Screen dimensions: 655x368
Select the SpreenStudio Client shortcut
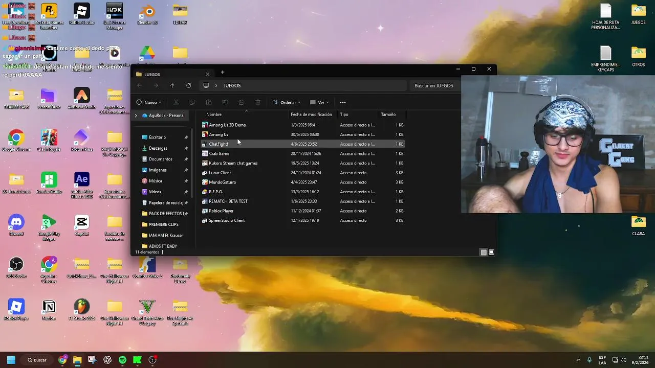303,220
